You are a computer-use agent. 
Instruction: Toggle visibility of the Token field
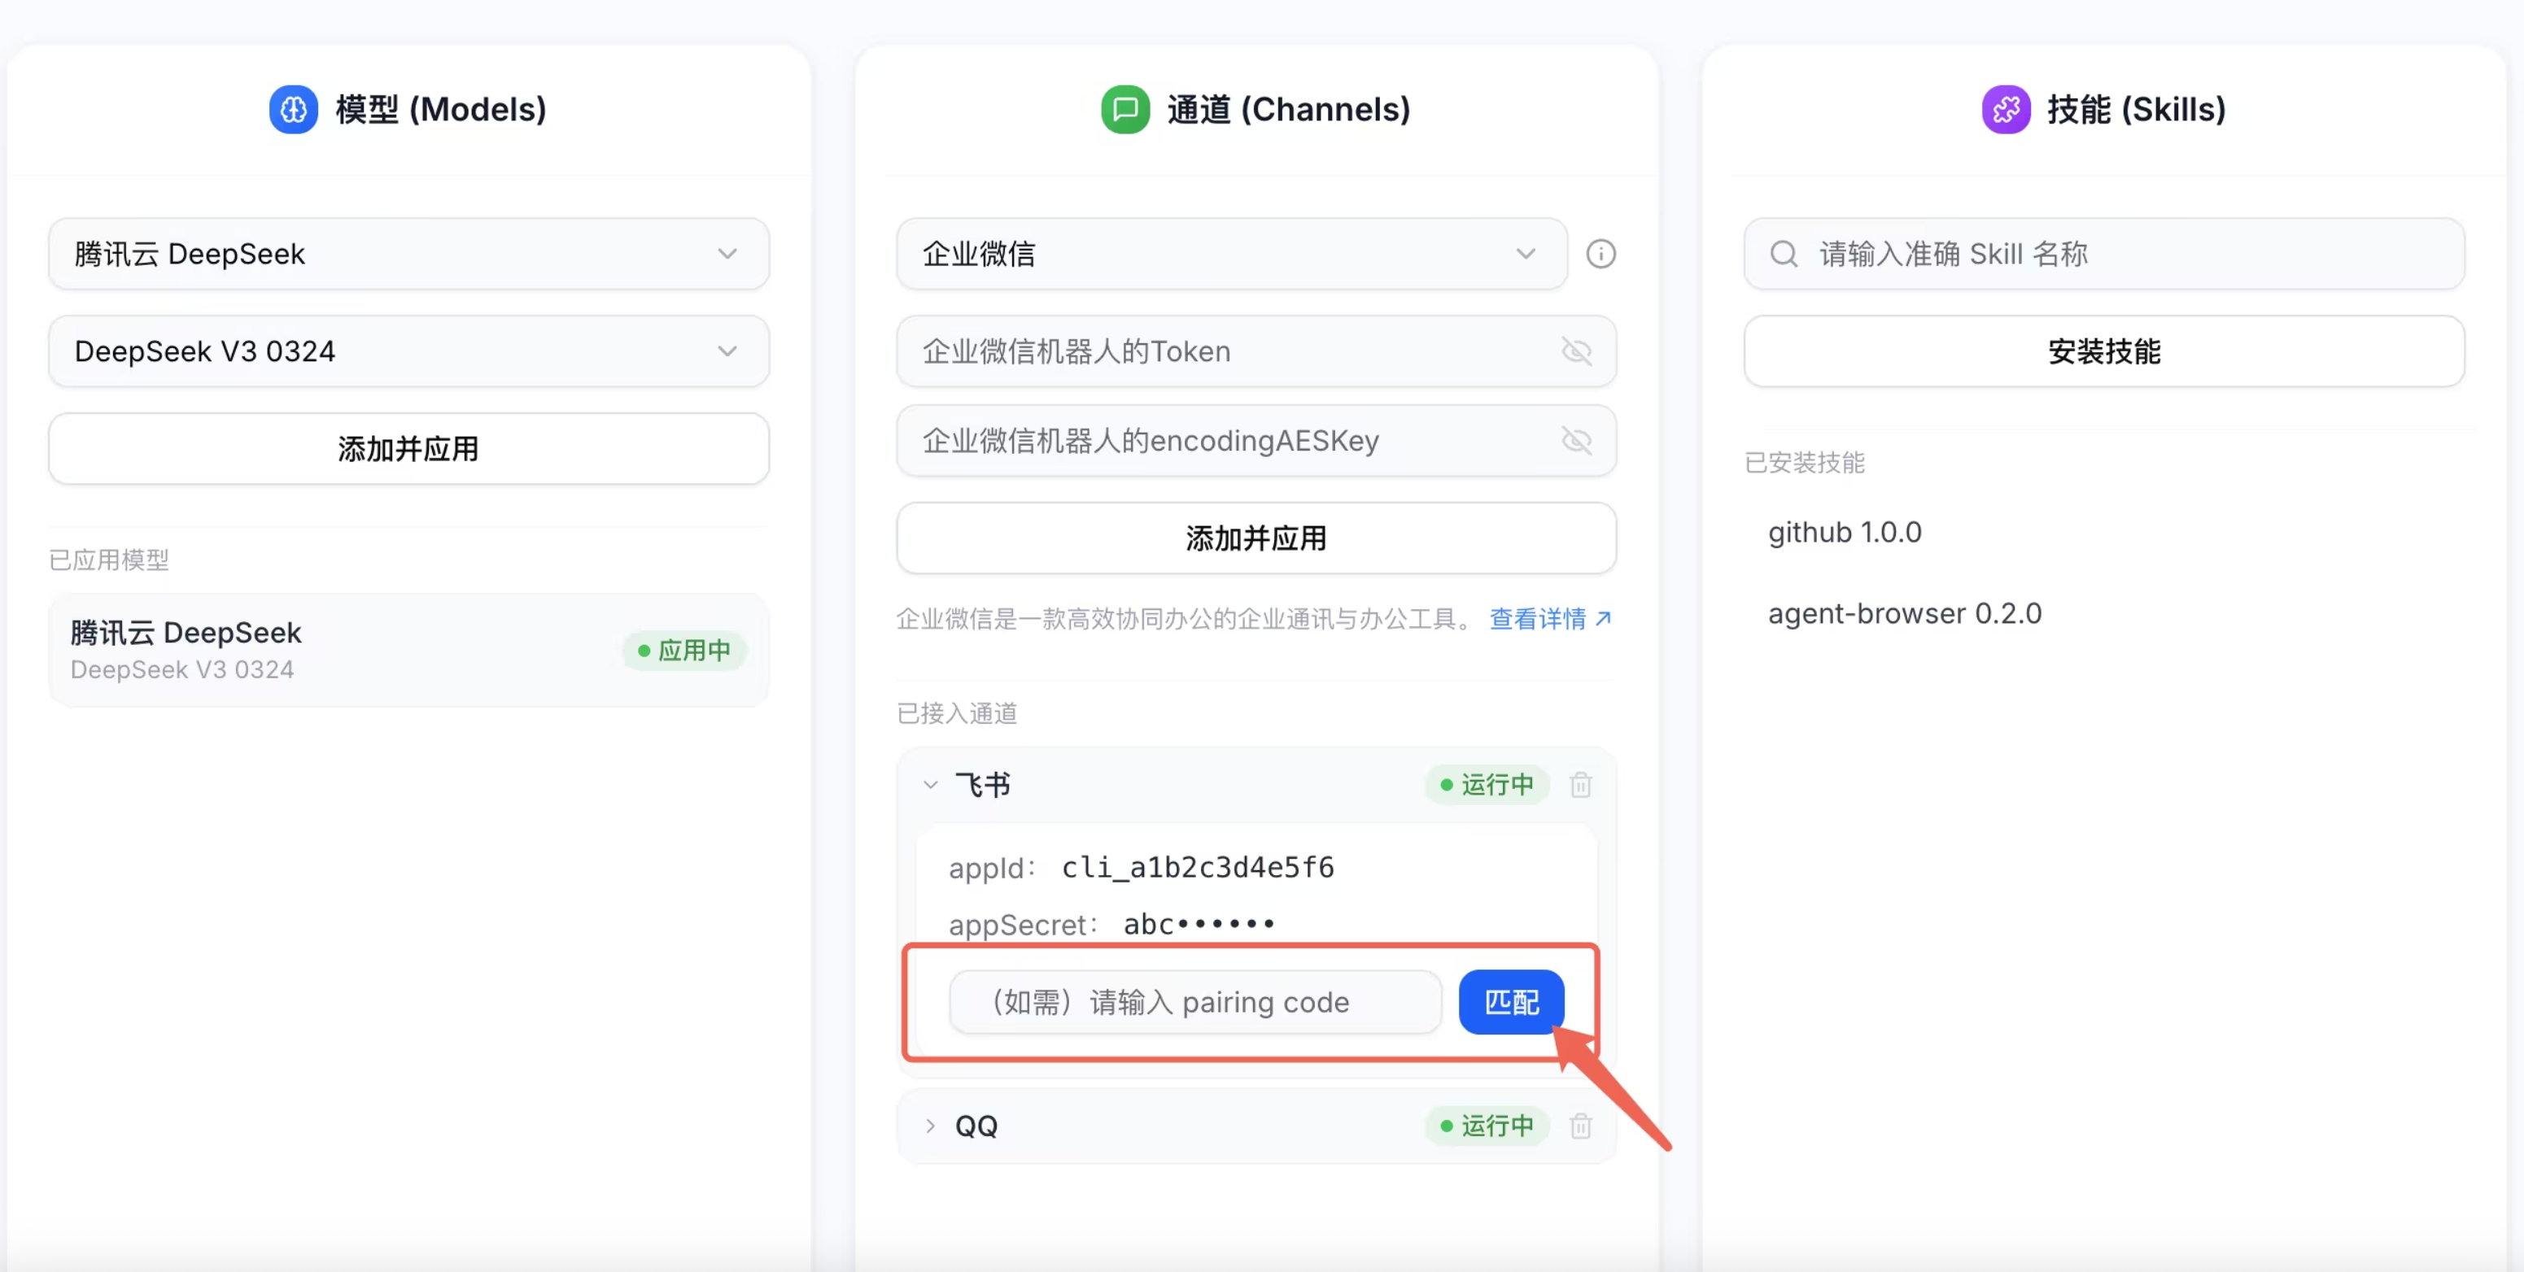click(1575, 351)
